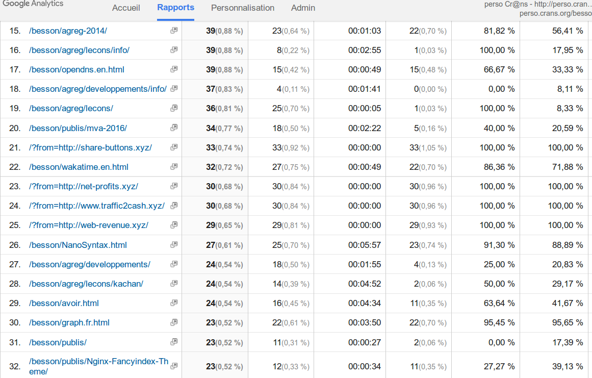Viewport: 592px width, 378px height.
Task: Click the Google Analytics logo
Action: coord(33,4)
